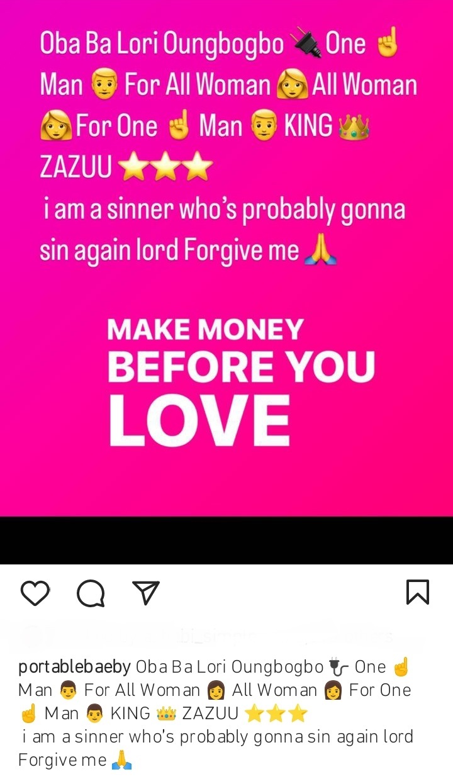The width and height of the screenshot is (453, 779).
Task: Tap "BEFORE YOU" text in the image
Action: [242, 366]
